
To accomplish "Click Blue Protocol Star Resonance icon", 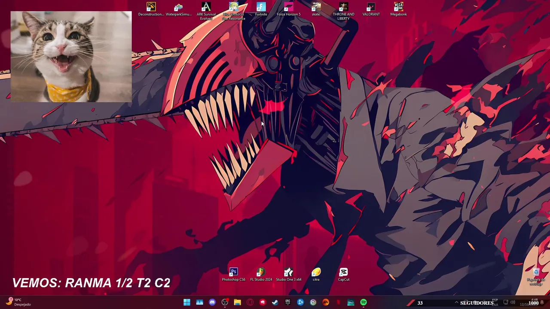I will [234, 11].
